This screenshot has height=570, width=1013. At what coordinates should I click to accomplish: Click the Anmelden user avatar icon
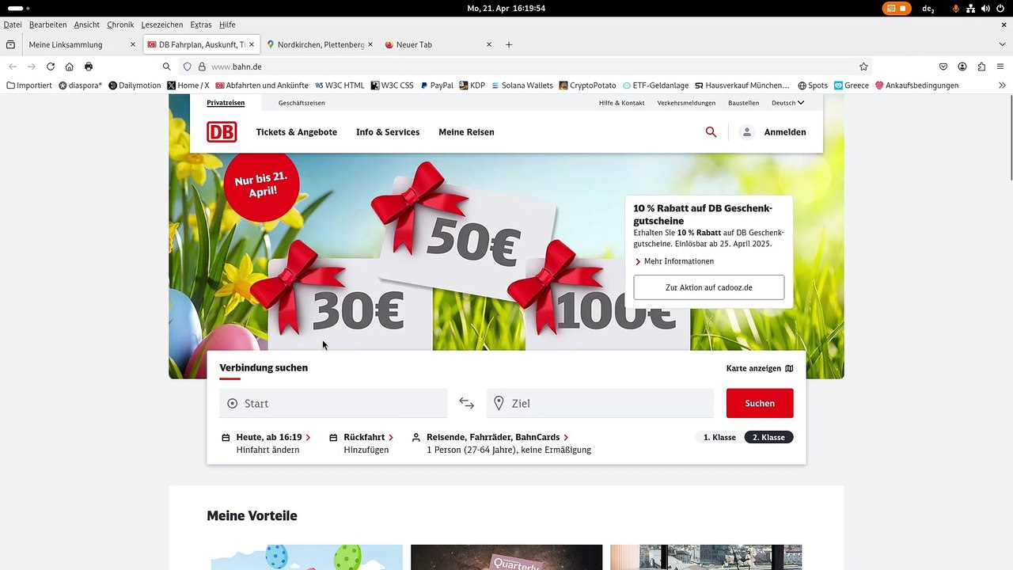click(746, 132)
